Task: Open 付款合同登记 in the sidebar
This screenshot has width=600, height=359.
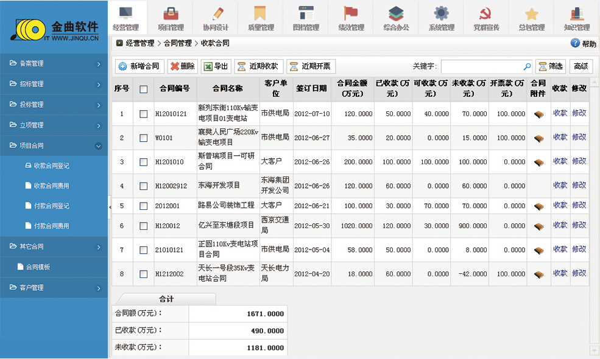Action: point(51,206)
